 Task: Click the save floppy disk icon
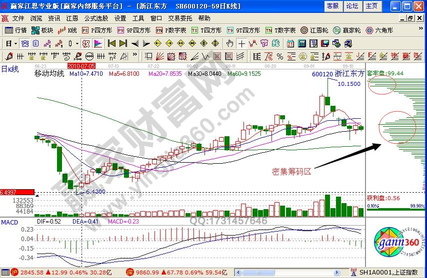pos(324,43)
